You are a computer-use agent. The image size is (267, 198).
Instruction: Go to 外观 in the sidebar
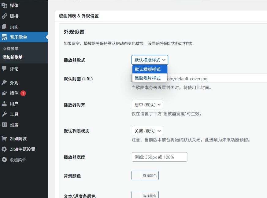pos(24,83)
